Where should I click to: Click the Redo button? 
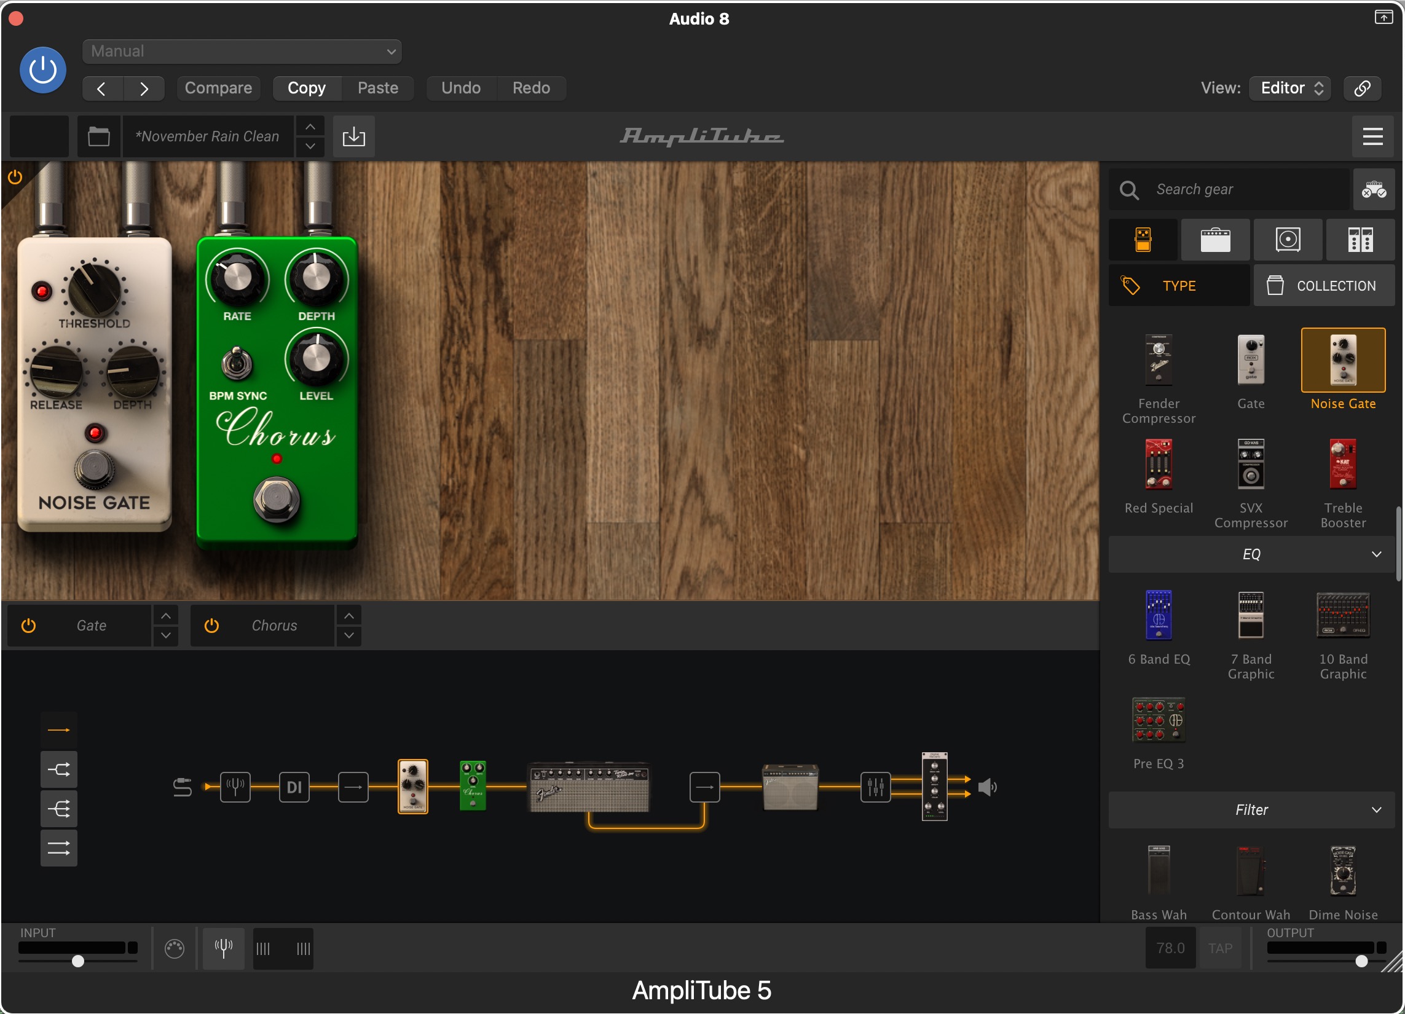531,88
